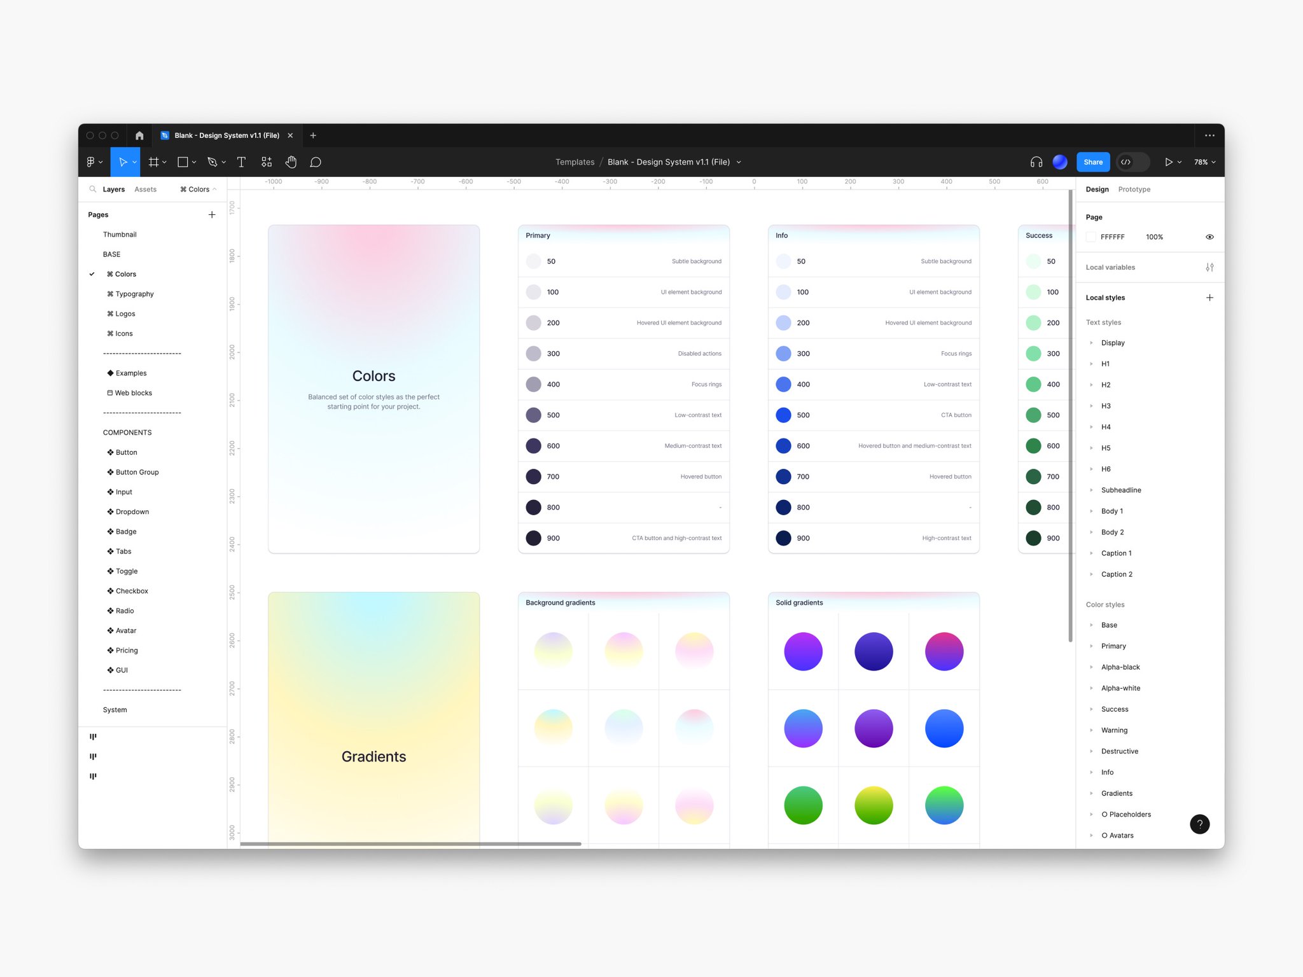Open the Actions panel icon
The width and height of the screenshot is (1303, 977).
click(x=267, y=162)
